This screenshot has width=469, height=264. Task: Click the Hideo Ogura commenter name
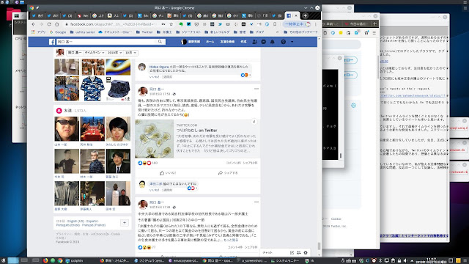[159, 67]
